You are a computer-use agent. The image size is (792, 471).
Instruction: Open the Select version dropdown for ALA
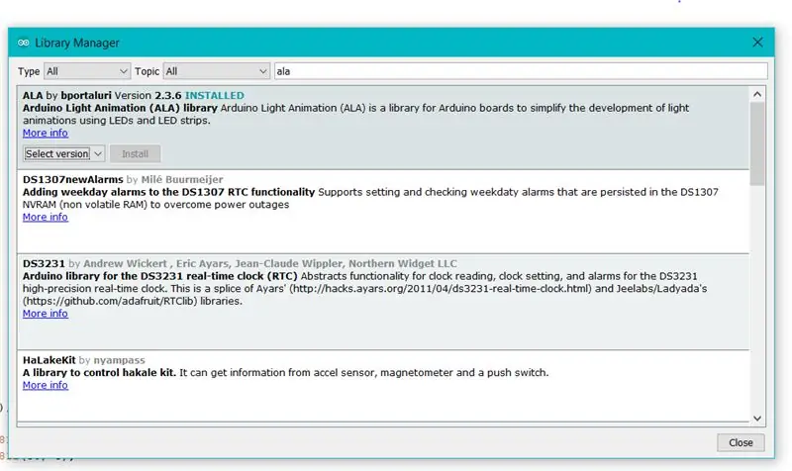[x=63, y=153]
